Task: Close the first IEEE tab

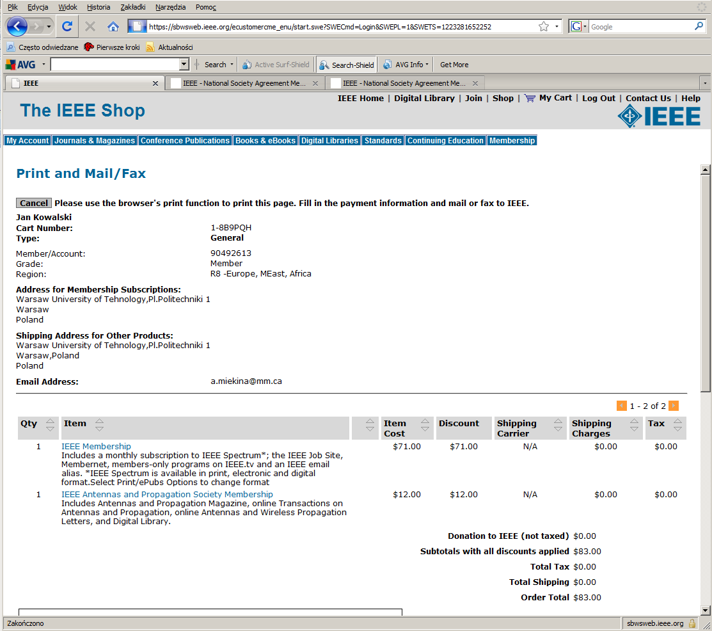Action: point(155,83)
